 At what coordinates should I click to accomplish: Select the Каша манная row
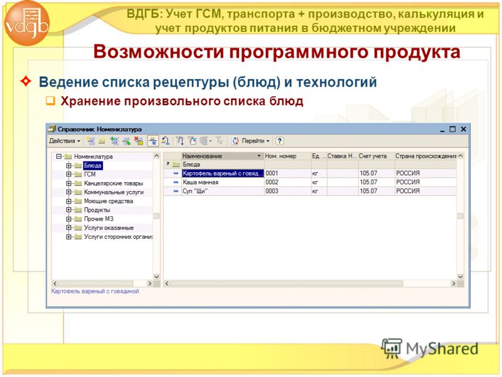pyautogui.click(x=310, y=182)
